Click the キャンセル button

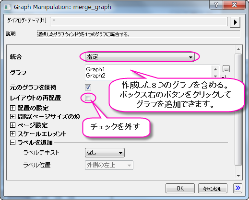(x=213, y=189)
